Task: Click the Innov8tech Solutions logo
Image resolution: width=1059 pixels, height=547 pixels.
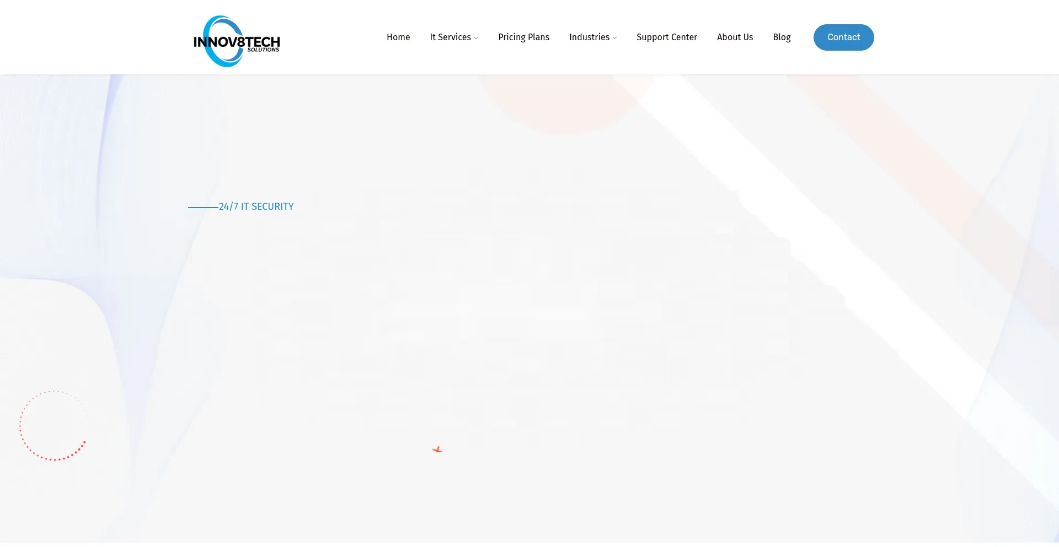Action: coord(237,41)
